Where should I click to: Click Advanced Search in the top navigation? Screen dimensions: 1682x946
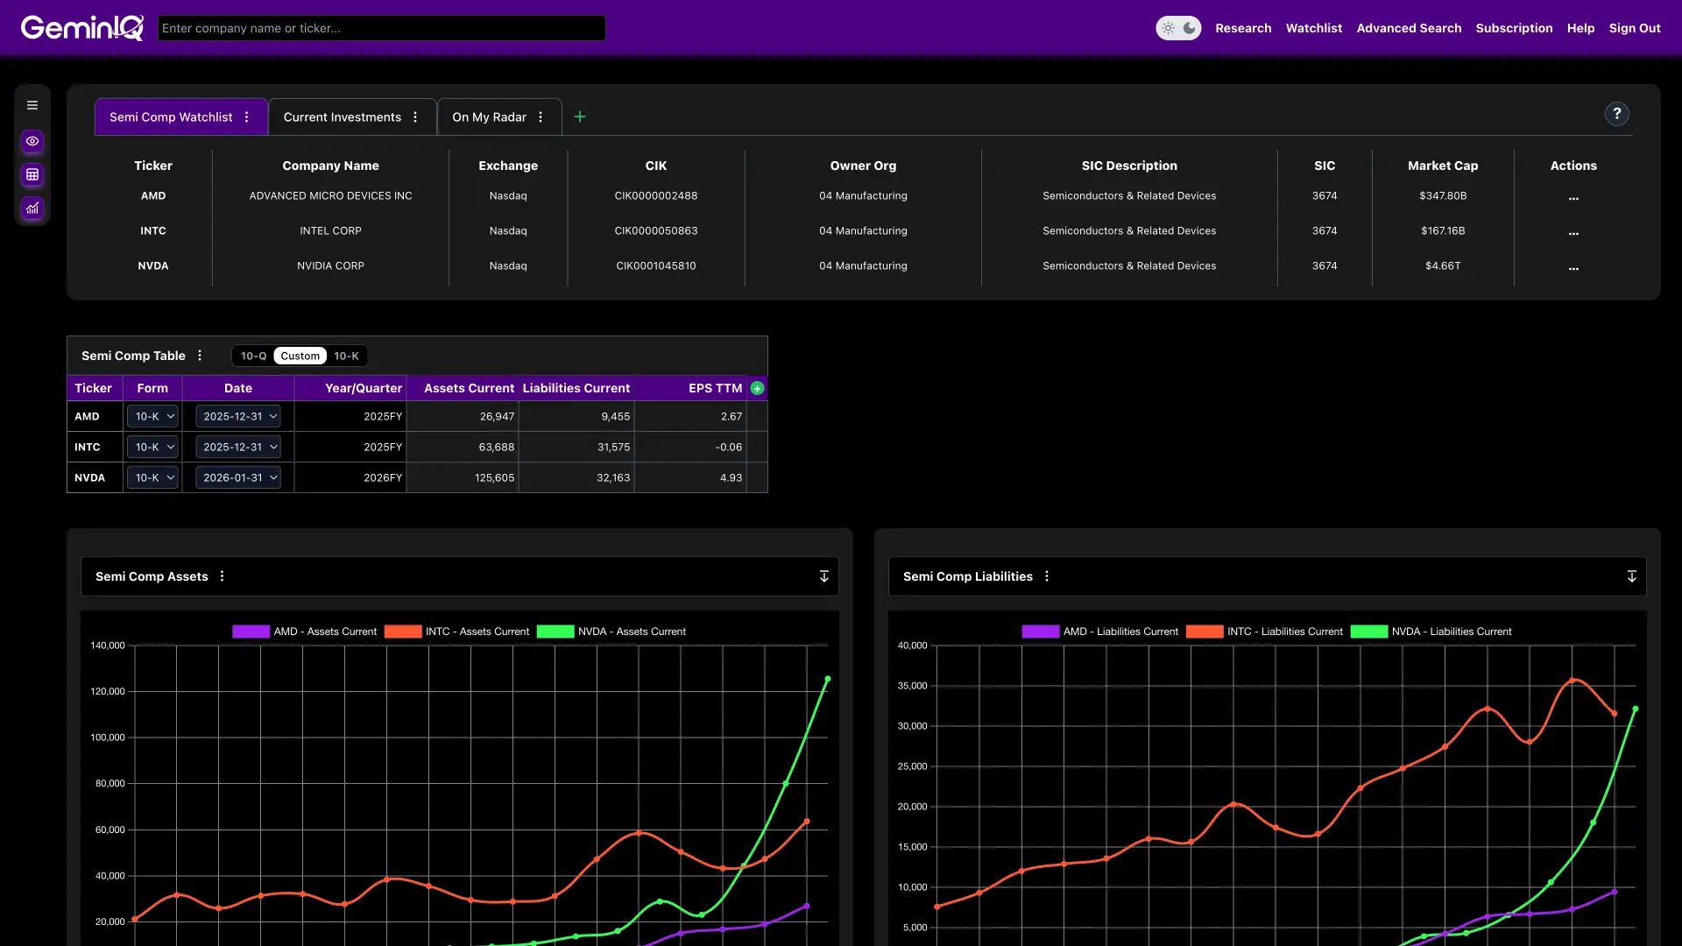point(1409,27)
